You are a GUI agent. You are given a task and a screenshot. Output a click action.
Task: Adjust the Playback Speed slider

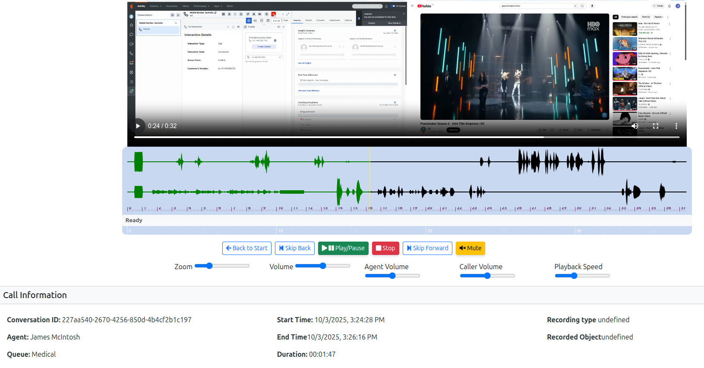[582, 276]
